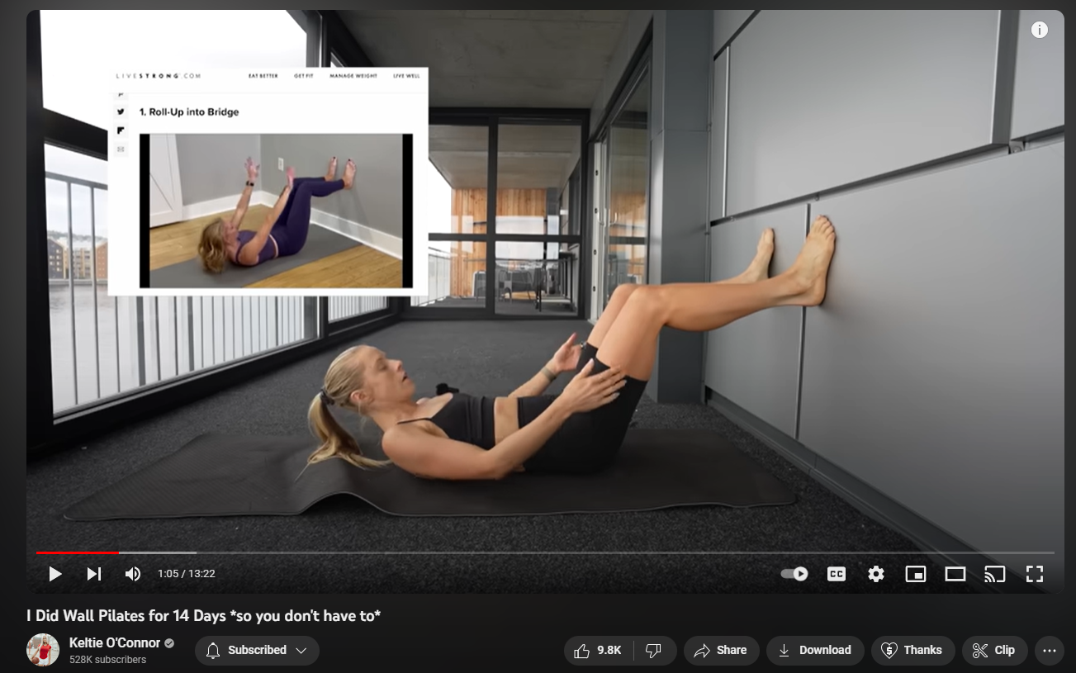The width and height of the screenshot is (1076, 673).
Task: Open the Clip tool
Action: pos(994,650)
